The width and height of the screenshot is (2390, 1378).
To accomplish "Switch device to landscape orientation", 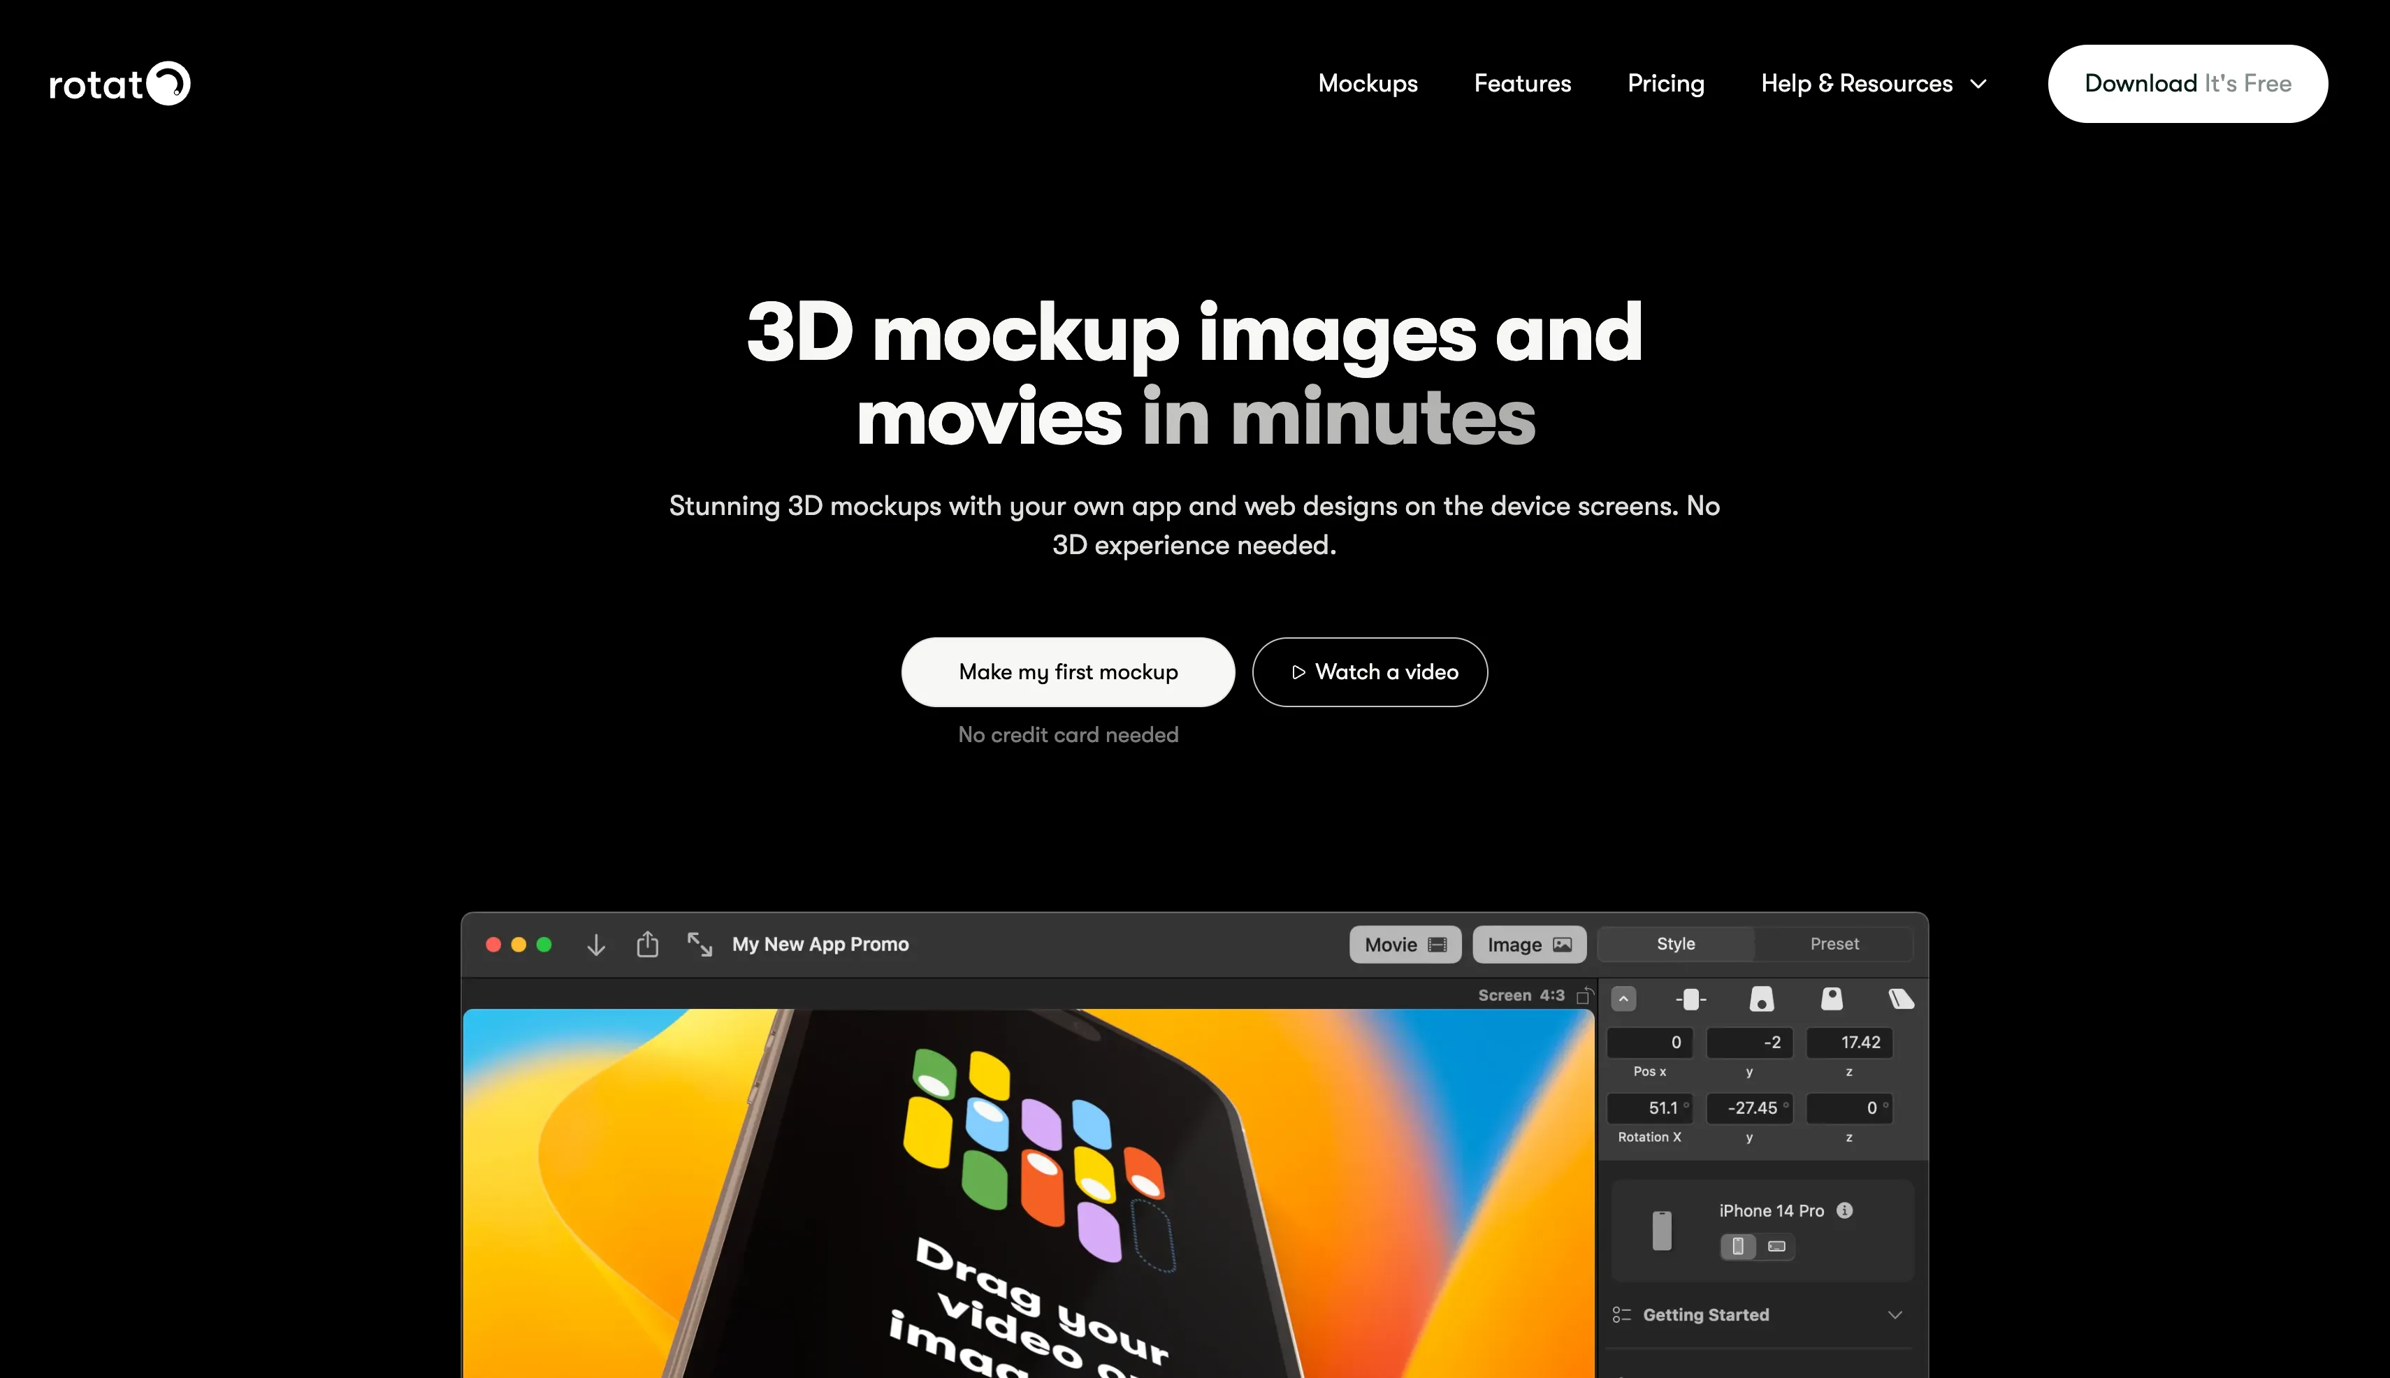I will click(x=1776, y=1247).
